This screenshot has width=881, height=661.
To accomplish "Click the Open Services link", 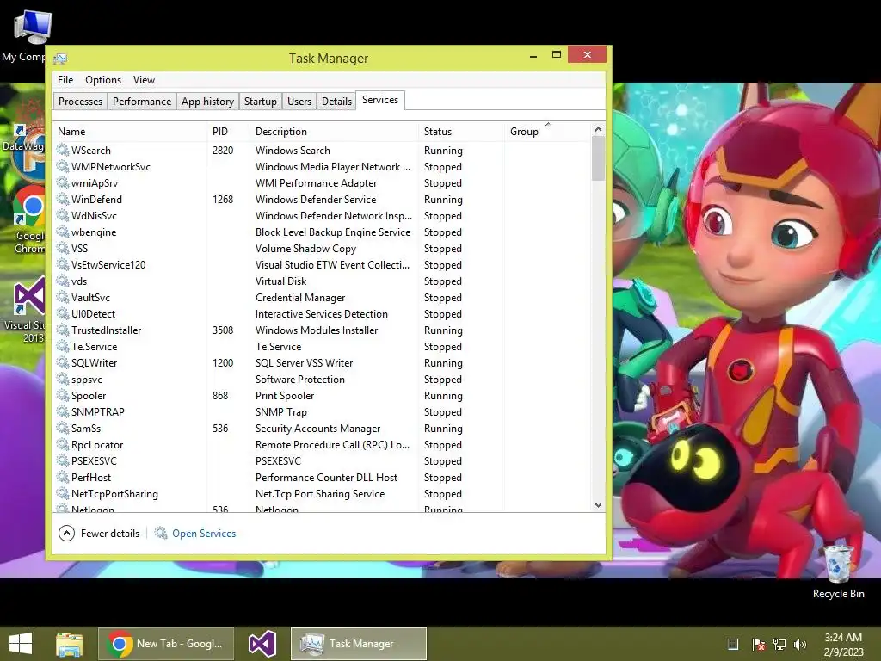I will tap(204, 534).
